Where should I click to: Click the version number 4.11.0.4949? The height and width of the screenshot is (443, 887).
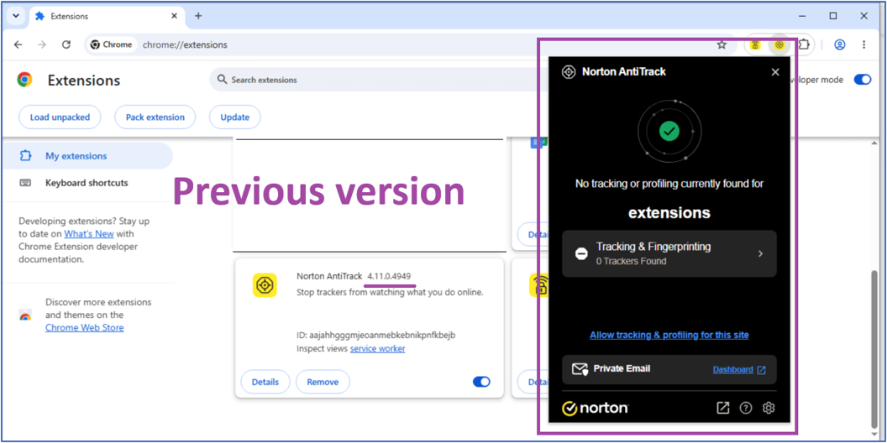pyautogui.click(x=389, y=276)
